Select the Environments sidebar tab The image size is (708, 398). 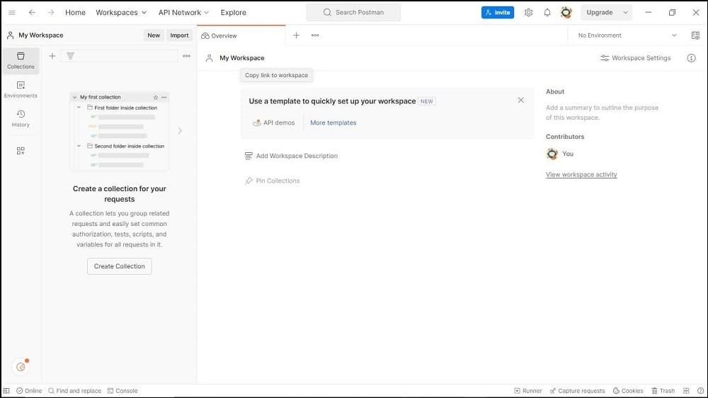[x=21, y=89]
